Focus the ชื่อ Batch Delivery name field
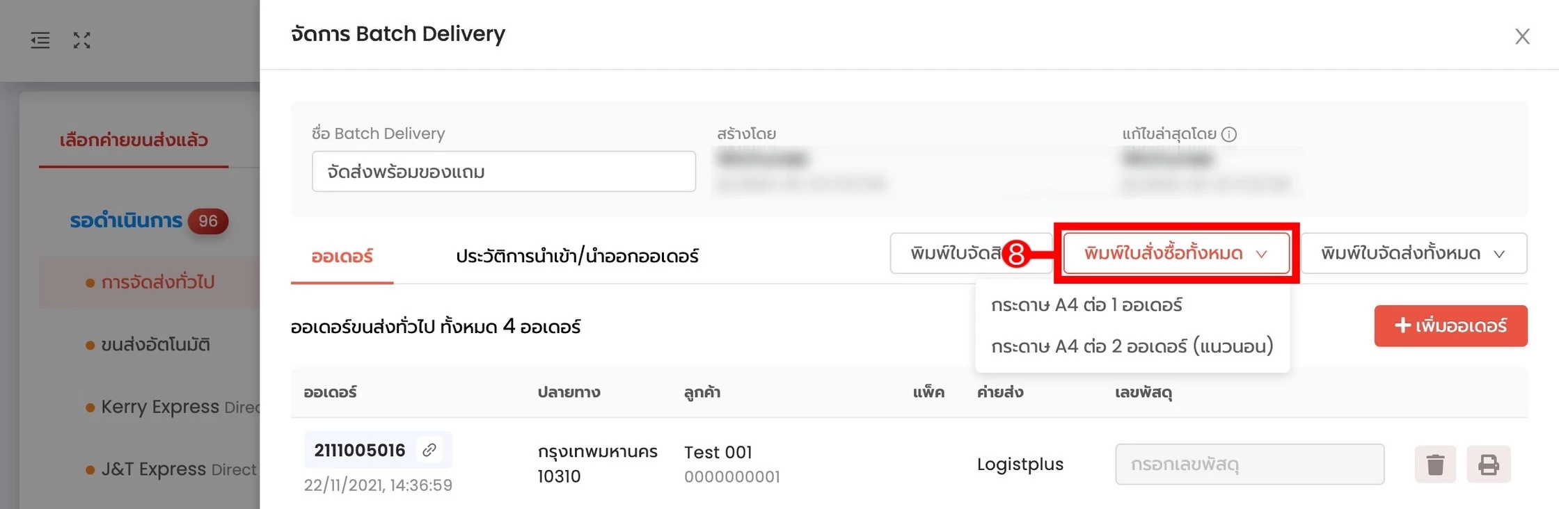The height and width of the screenshot is (509, 1559). pyautogui.click(x=504, y=171)
